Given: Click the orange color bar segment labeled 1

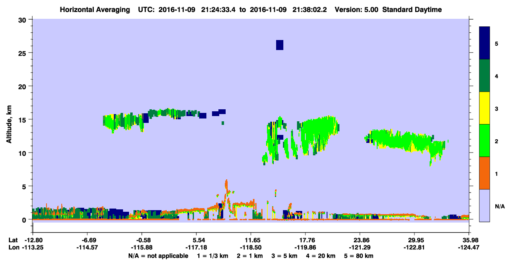Looking at the screenshot, I should tap(485, 173).
